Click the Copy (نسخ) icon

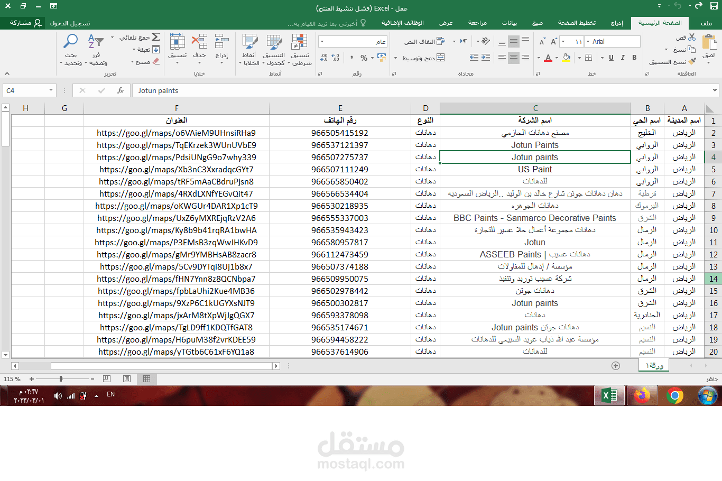click(x=691, y=49)
